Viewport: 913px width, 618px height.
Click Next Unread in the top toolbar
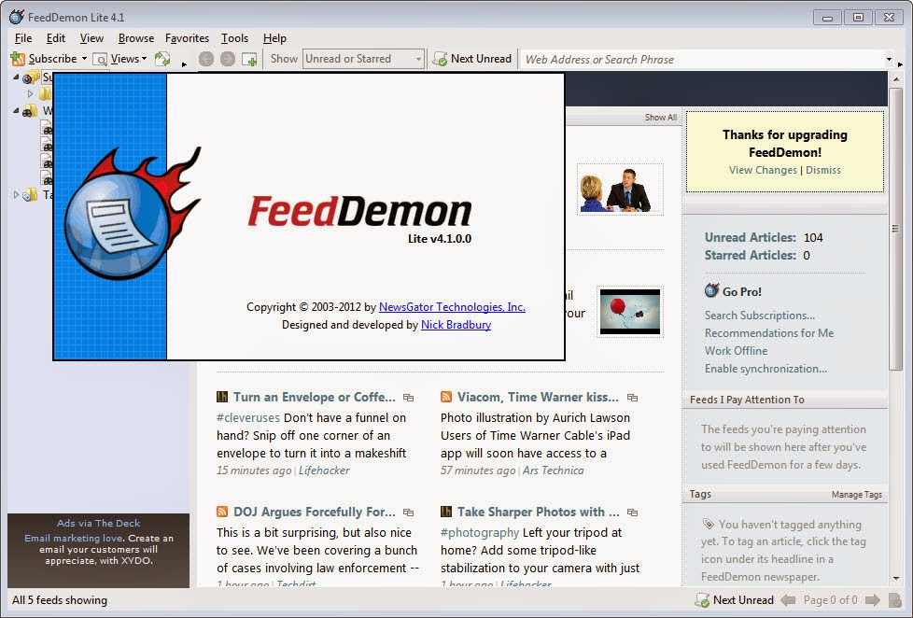tap(472, 59)
